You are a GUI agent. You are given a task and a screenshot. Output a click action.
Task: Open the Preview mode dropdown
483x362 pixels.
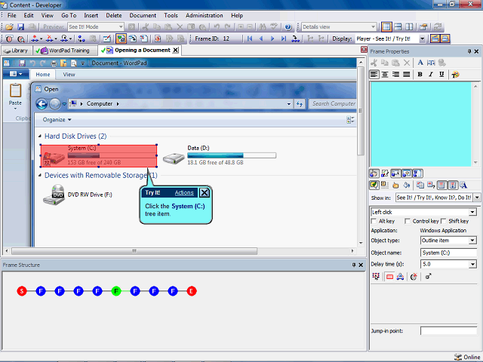[x=121, y=27]
